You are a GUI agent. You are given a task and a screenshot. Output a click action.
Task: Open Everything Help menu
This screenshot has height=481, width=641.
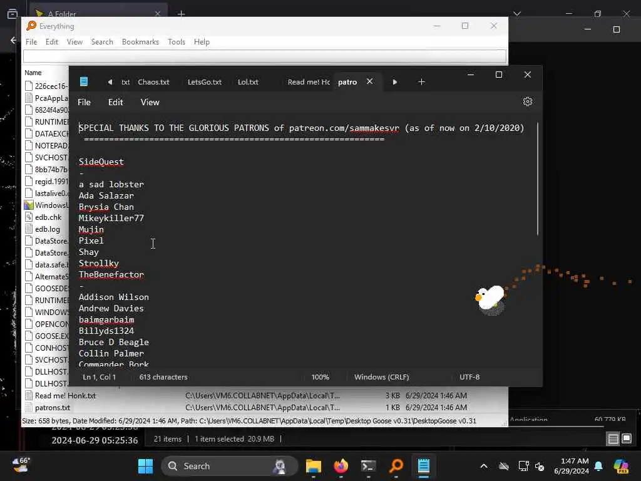coord(202,42)
